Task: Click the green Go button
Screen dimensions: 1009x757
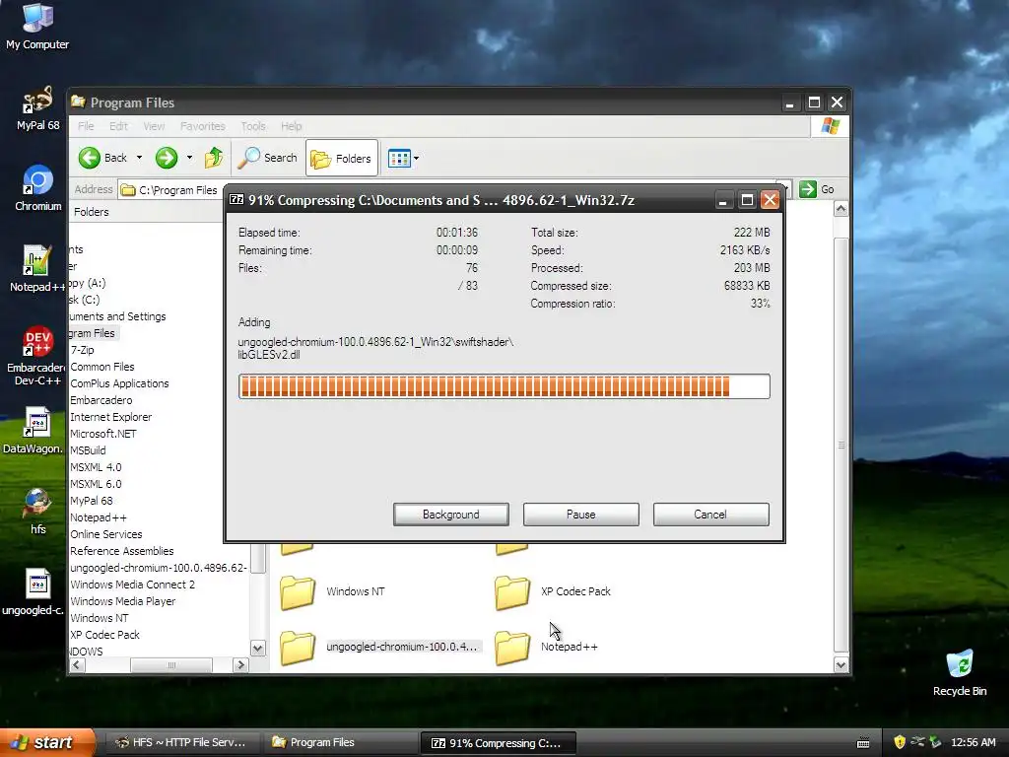Action: click(x=817, y=189)
